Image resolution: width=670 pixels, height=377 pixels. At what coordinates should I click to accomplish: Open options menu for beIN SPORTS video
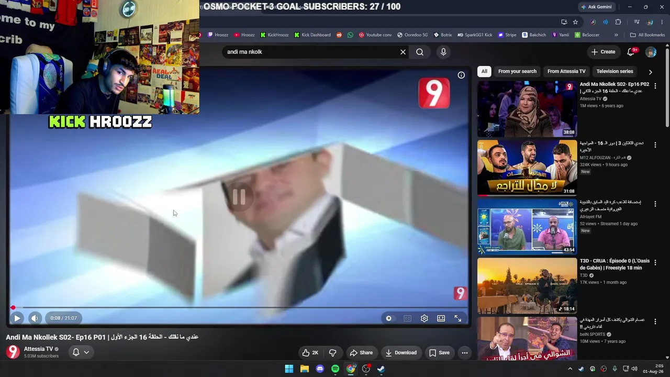[655, 321]
